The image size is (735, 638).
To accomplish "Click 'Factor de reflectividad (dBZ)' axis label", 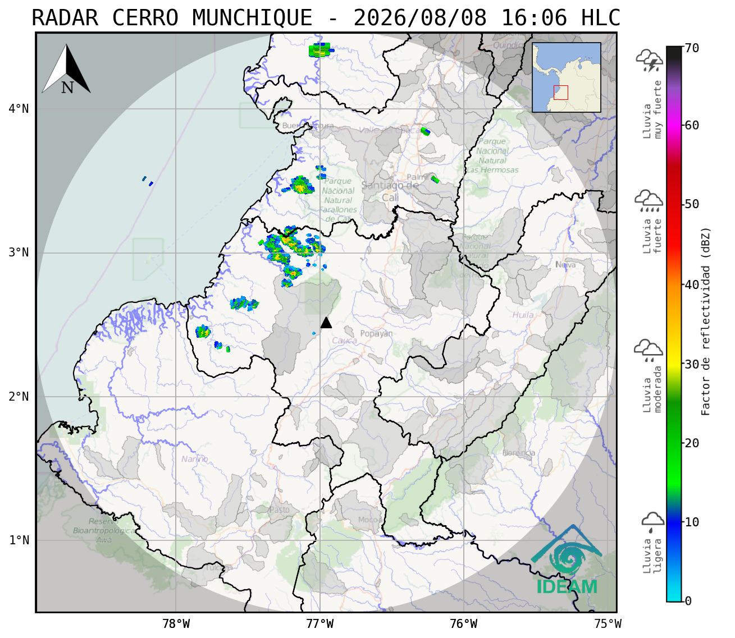I will coord(706,321).
